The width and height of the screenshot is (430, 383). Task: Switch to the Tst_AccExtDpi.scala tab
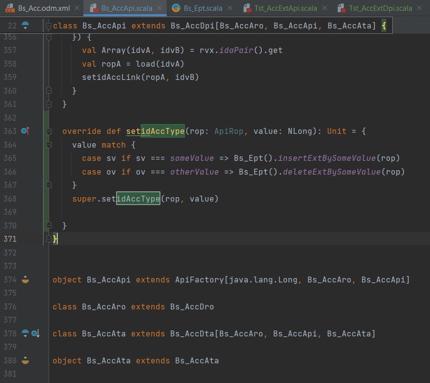pyautogui.click(x=380, y=8)
